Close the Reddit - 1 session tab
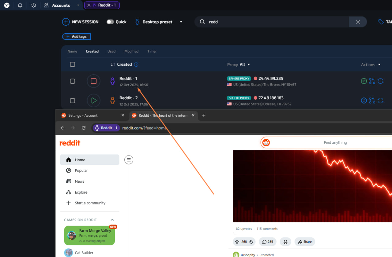The width and height of the screenshot is (392, 257). tap(89, 5)
